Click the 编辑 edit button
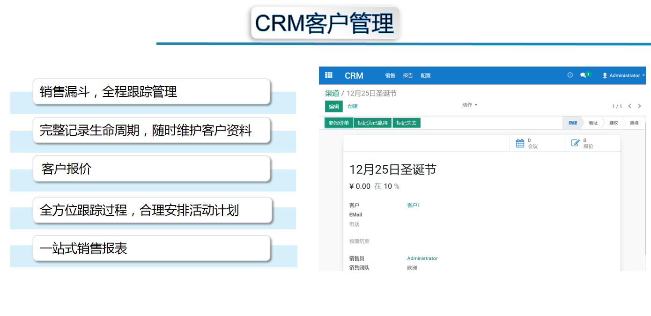The height and width of the screenshot is (316, 651). (334, 106)
